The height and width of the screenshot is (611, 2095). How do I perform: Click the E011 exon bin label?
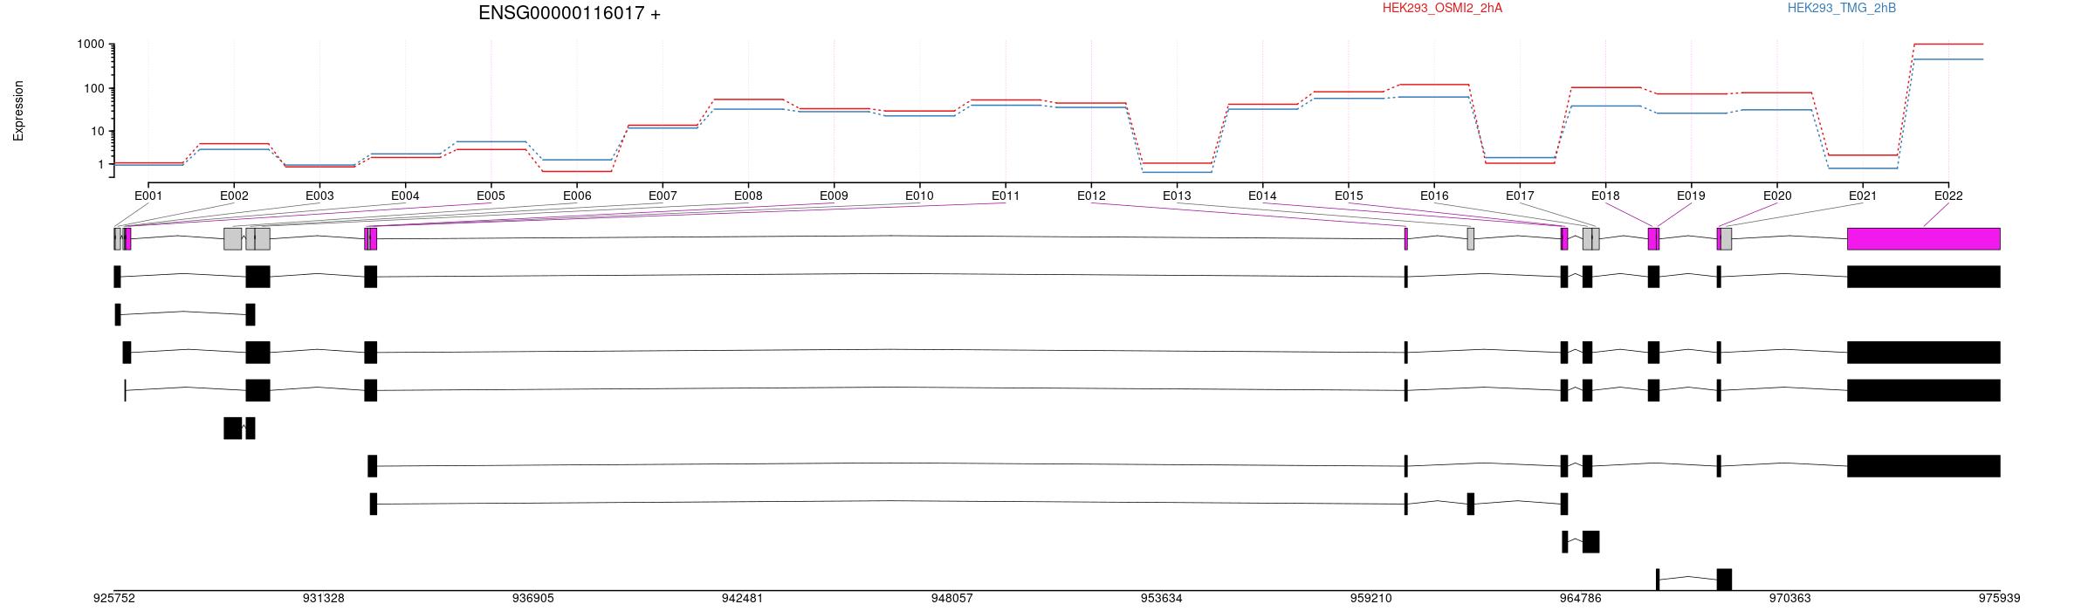pos(1006,196)
